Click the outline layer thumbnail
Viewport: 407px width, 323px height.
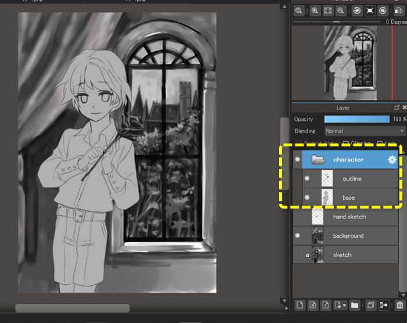point(327,178)
